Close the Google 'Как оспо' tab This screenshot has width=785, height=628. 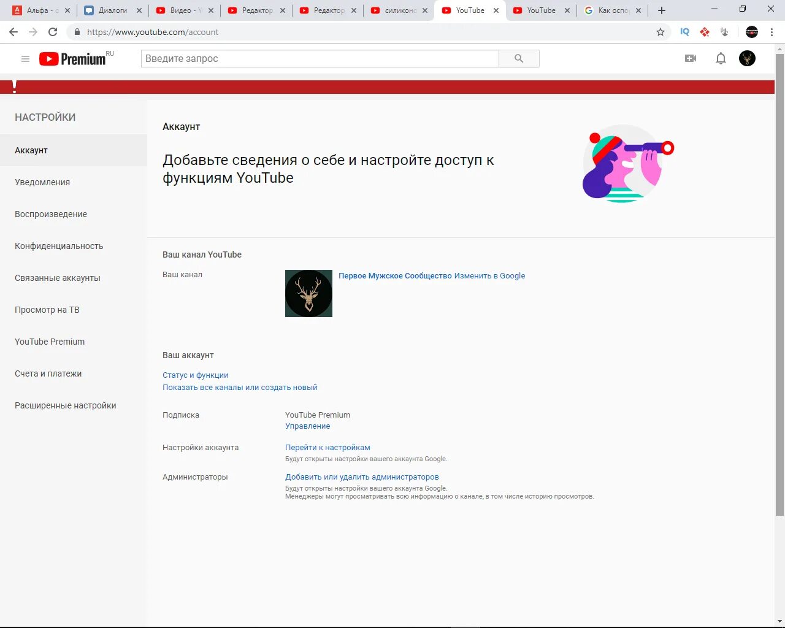(x=638, y=10)
